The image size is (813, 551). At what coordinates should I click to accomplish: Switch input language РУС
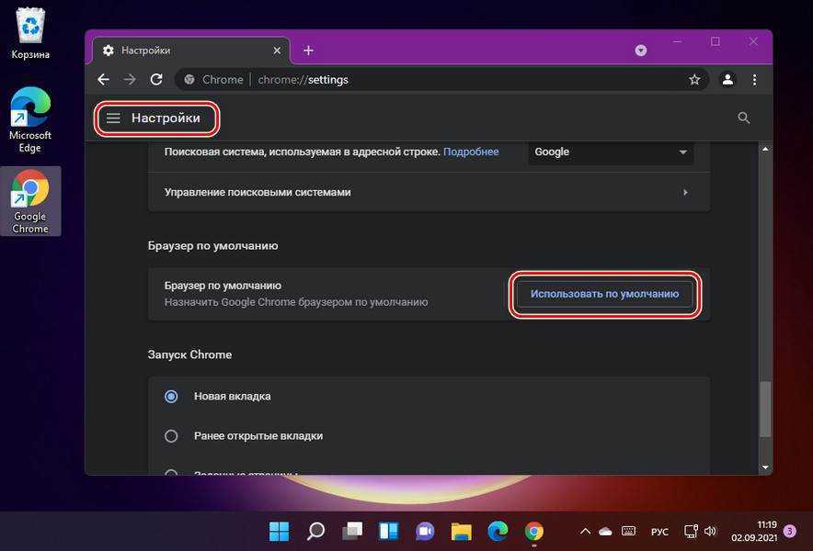point(659,532)
